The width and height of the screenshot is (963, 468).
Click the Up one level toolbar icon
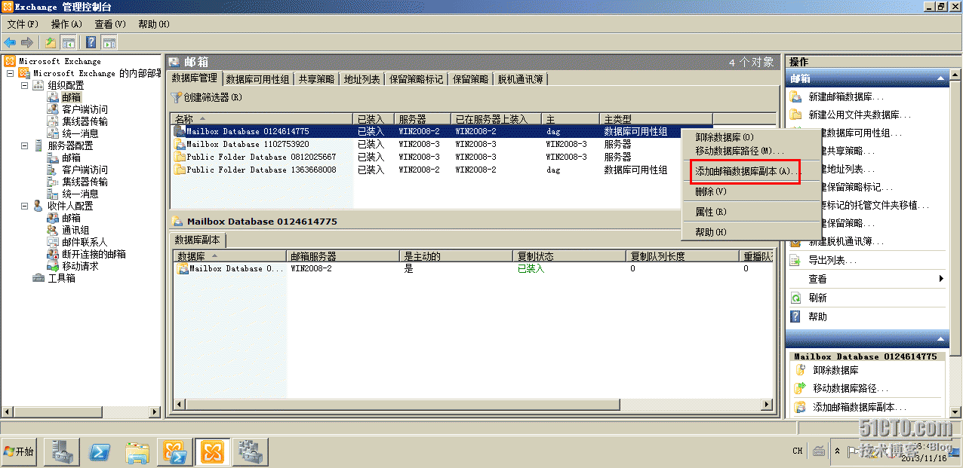coord(51,42)
